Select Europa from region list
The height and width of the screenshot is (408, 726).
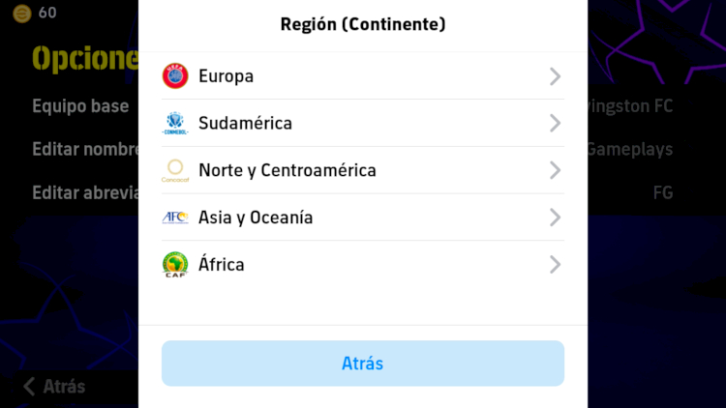click(363, 75)
